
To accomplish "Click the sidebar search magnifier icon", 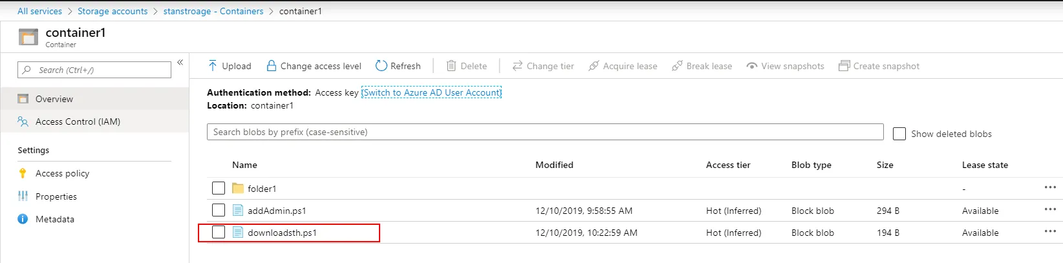I will (27, 70).
